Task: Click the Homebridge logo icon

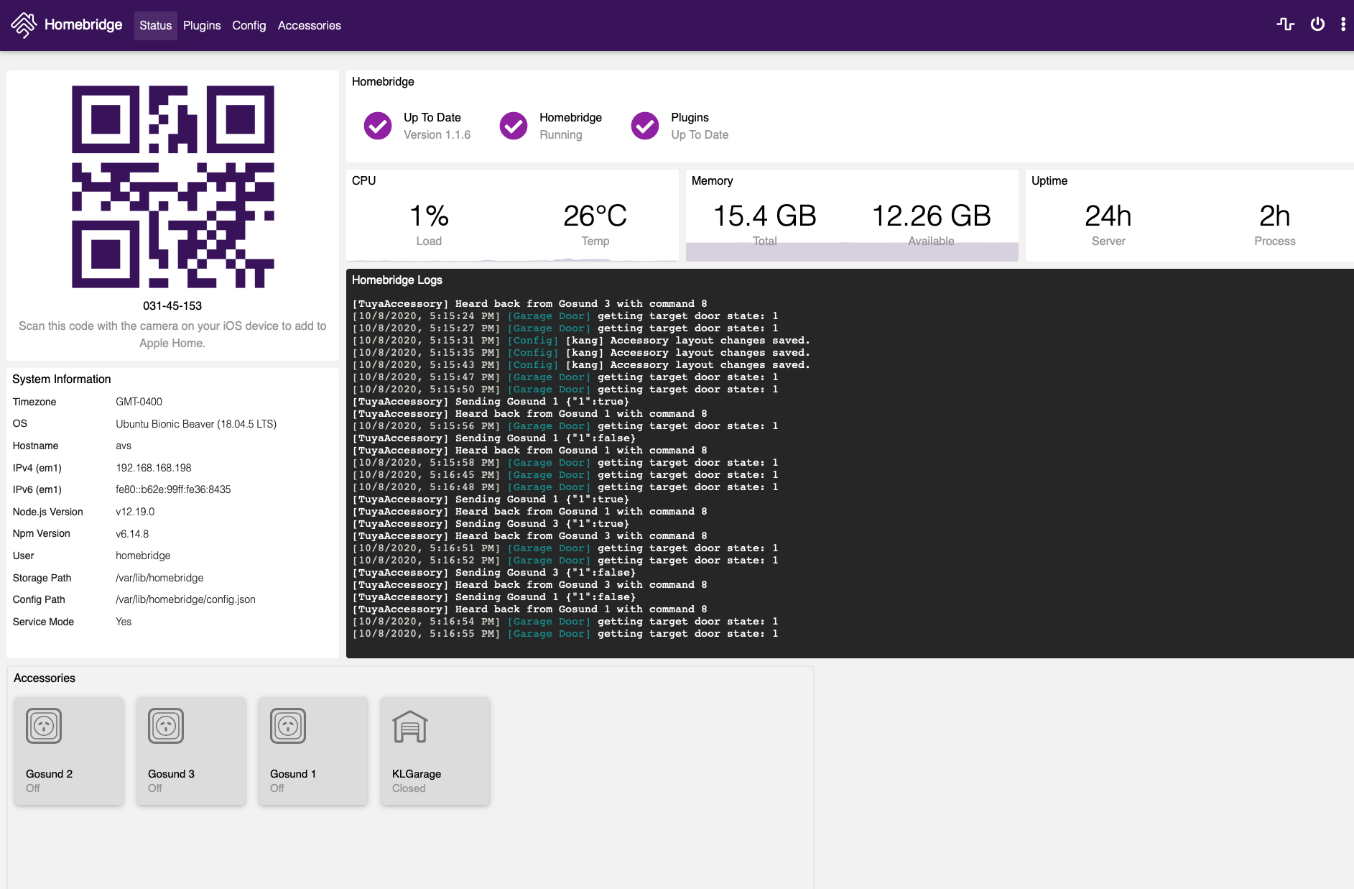Action: coord(24,24)
